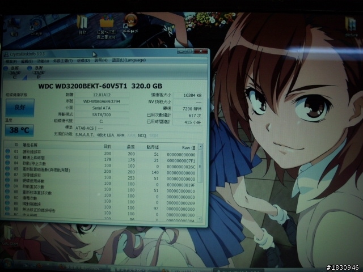
Task: Open the 佈景主題(T) menu
Action: [x=63, y=61]
